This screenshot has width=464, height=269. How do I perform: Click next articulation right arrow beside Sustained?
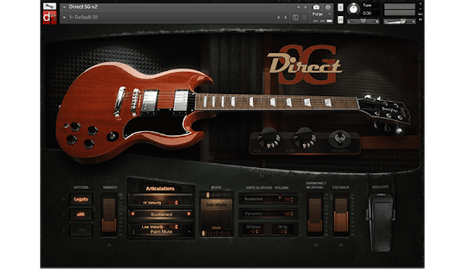click(x=188, y=214)
